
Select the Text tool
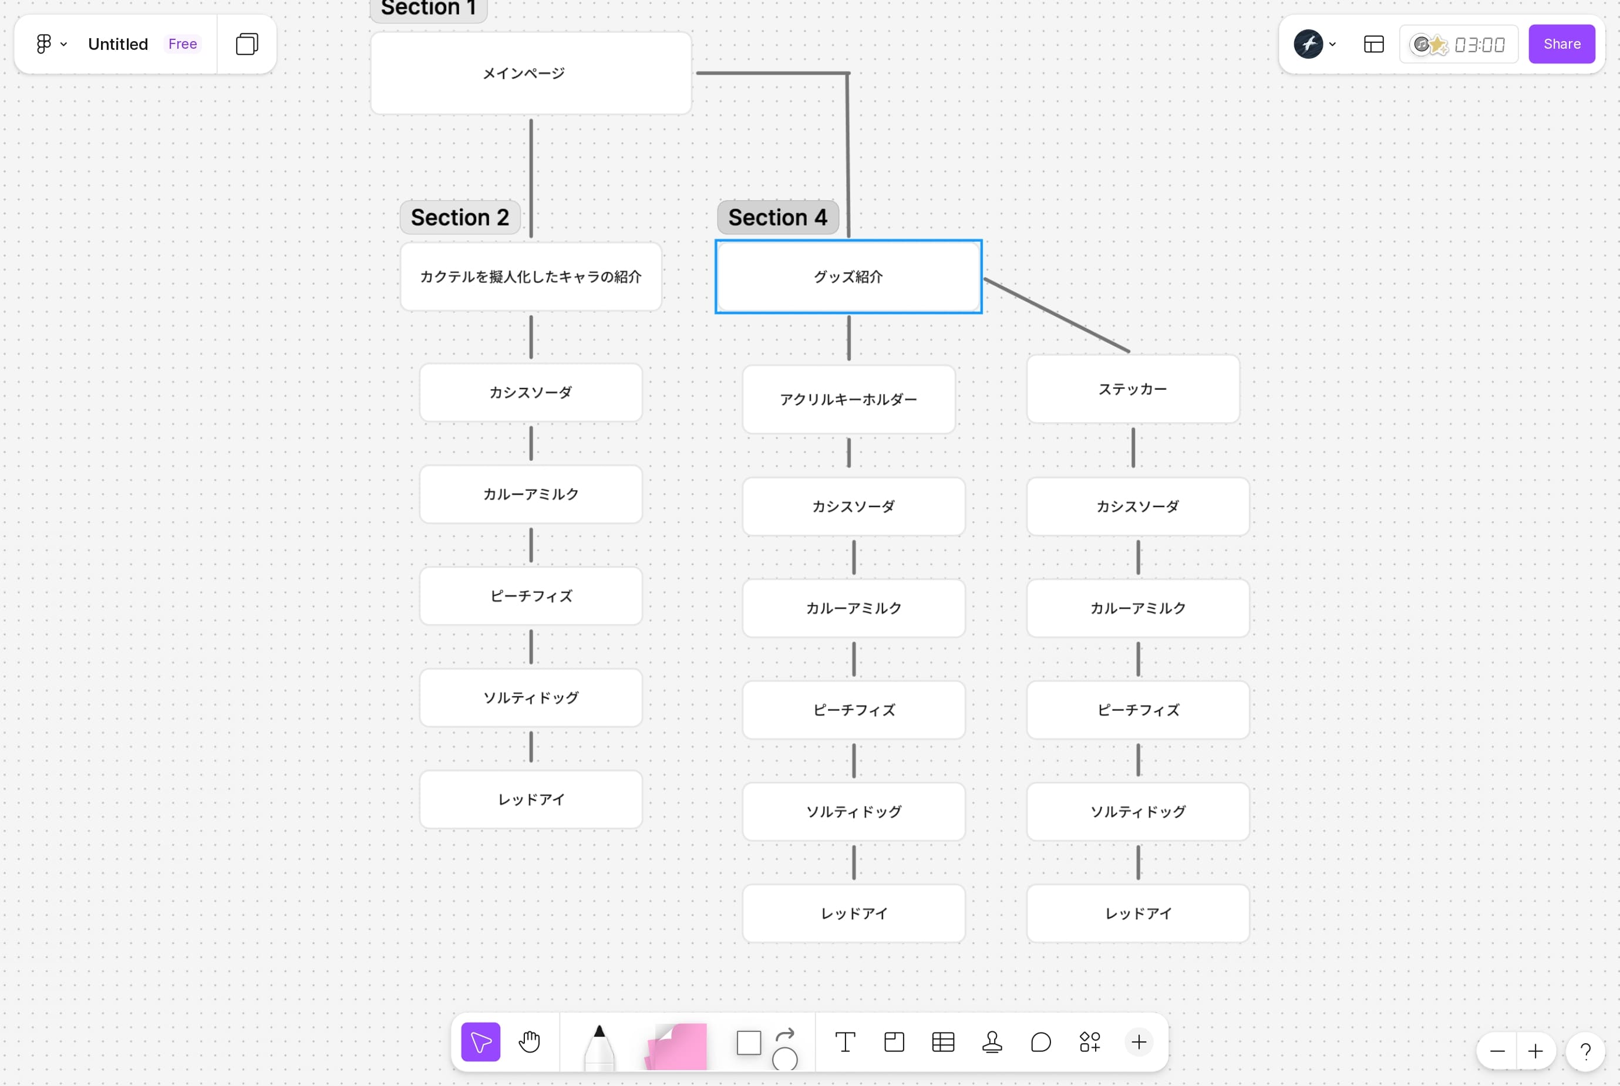click(x=845, y=1041)
